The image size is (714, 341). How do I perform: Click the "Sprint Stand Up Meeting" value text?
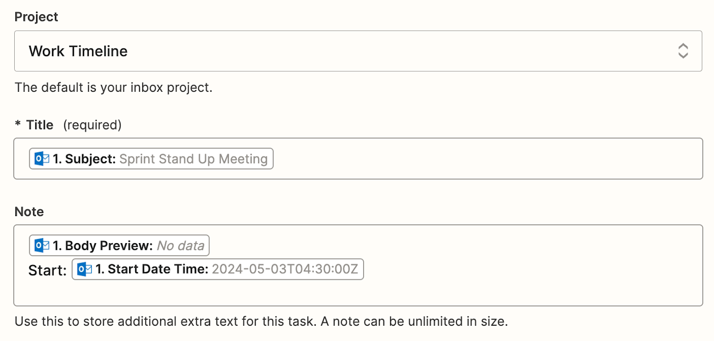tap(193, 159)
